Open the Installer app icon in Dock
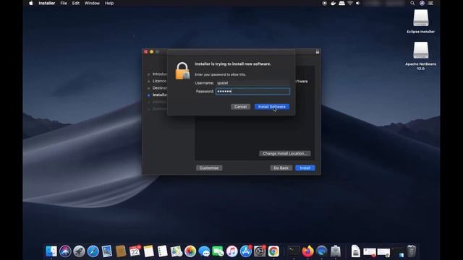 click(336, 251)
